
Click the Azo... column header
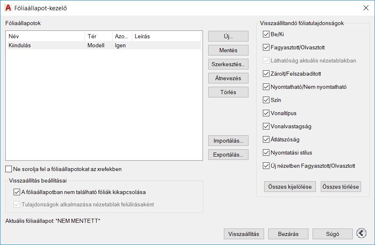122,36
